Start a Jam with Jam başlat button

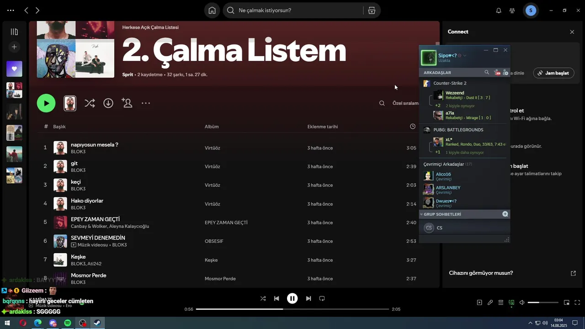pyautogui.click(x=553, y=73)
